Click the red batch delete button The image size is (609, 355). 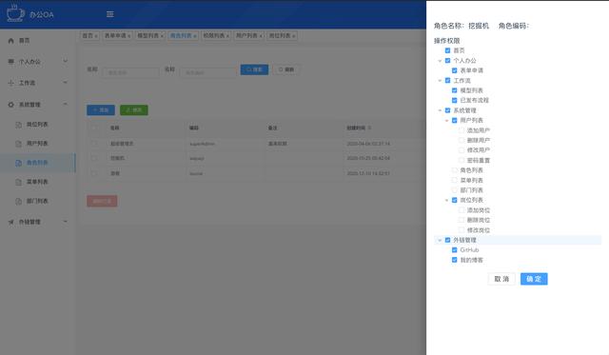coord(102,201)
